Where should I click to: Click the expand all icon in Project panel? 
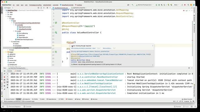(x=41, y=8)
